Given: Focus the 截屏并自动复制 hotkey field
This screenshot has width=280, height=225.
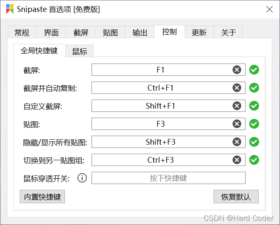Looking at the screenshot, I should point(168,88).
